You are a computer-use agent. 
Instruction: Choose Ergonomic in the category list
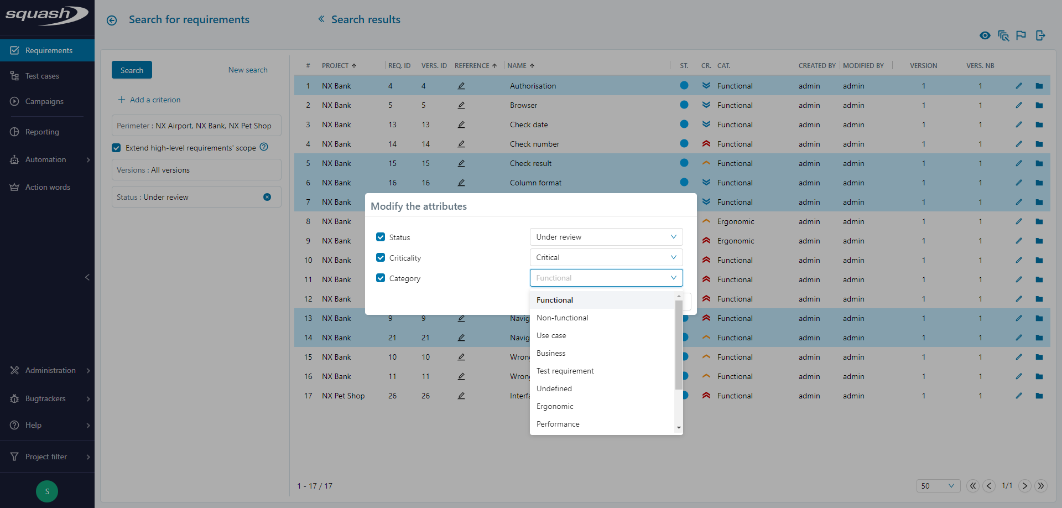pyautogui.click(x=555, y=406)
